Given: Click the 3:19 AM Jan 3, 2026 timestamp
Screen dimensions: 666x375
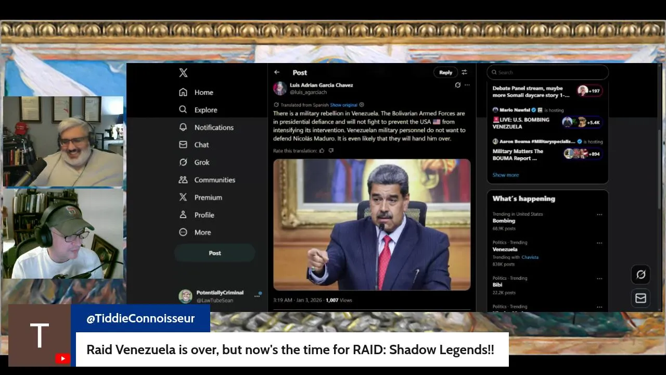Looking at the screenshot, I should (297, 300).
